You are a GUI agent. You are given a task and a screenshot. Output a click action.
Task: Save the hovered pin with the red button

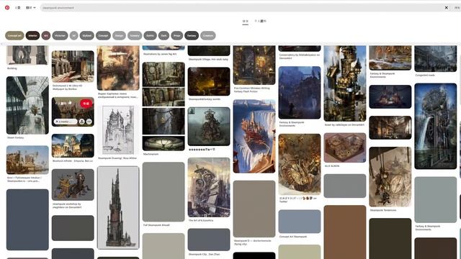pyautogui.click(x=86, y=104)
